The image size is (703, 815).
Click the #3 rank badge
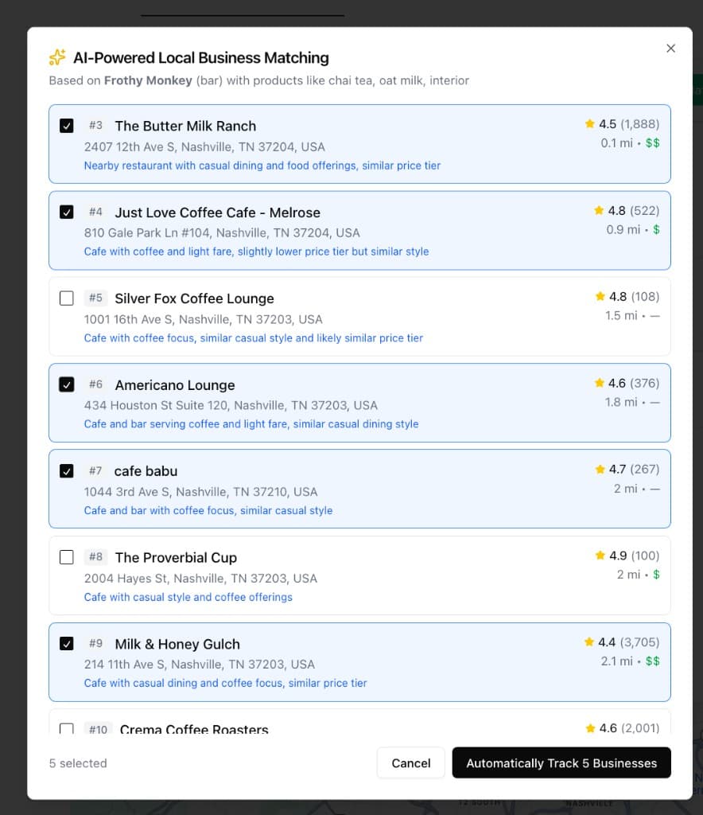click(95, 125)
